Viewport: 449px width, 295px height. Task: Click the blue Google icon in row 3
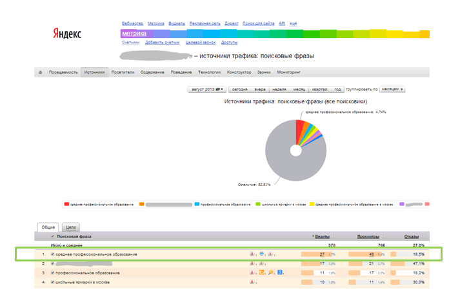click(x=281, y=272)
